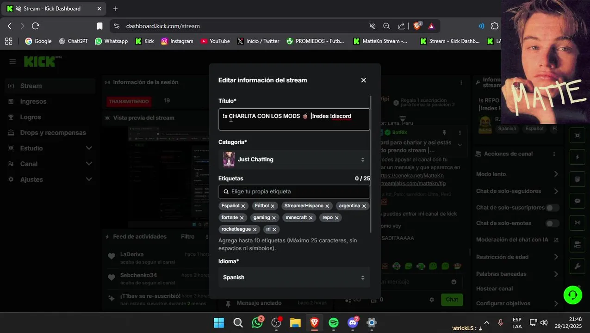This screenshot has height=333, width=590.
Task: Open the Just Chatting category dropdown
Action: (x=294, y=160)
